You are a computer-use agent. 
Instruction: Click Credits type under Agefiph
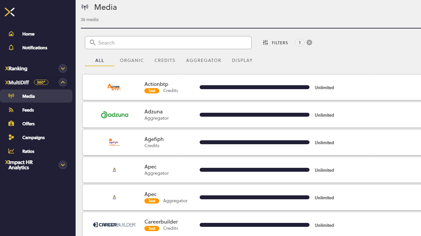tap(152, 146)
